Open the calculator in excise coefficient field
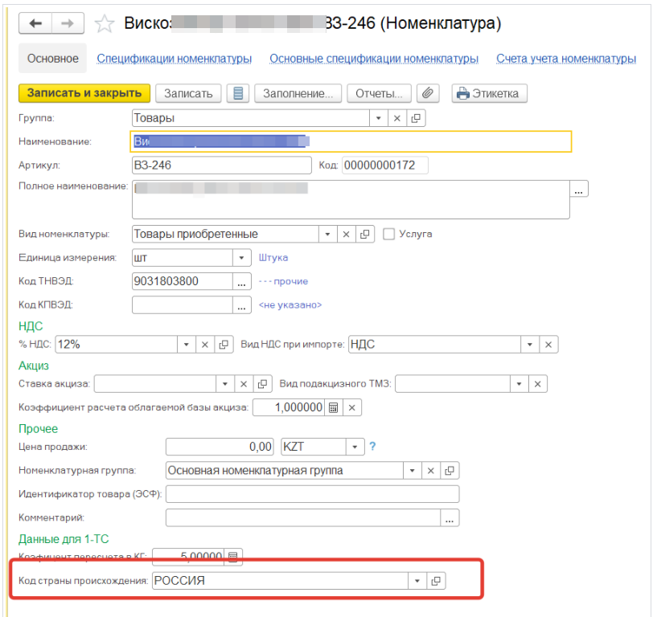653x617 pixels. click(x=333, y=407)
